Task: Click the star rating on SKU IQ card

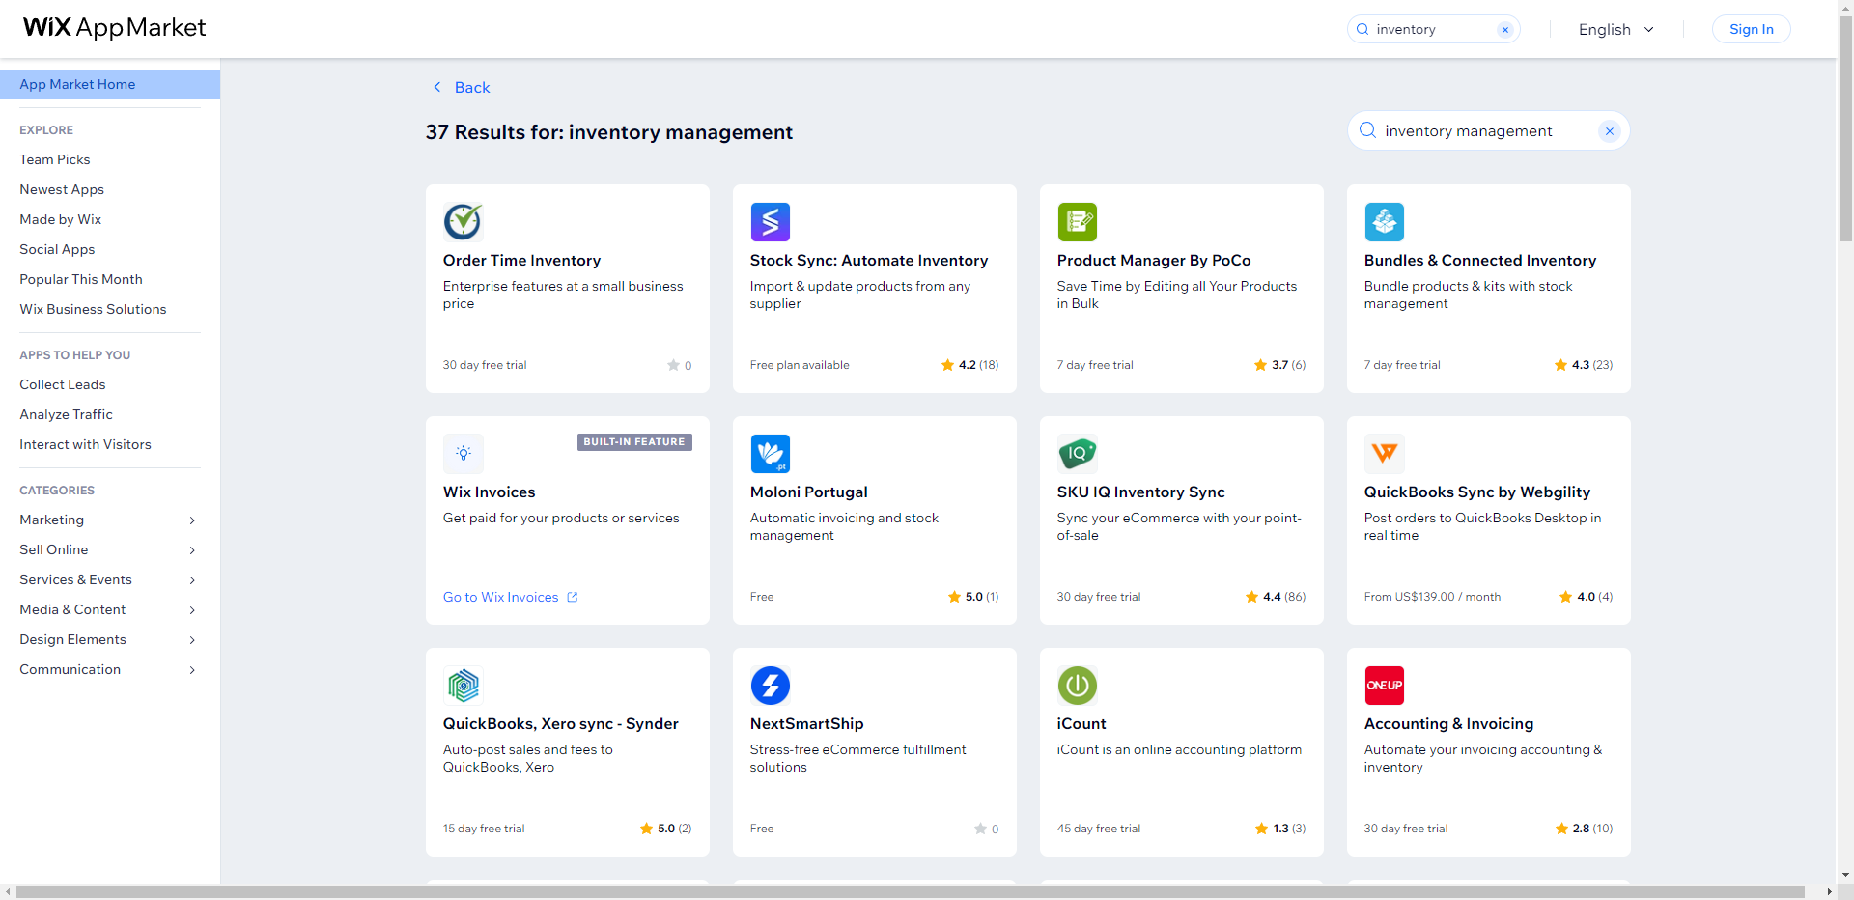Action: [x=1275, y=597]
